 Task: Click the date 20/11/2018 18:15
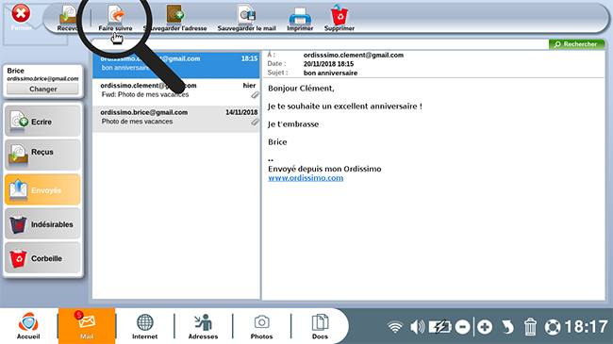pyautogui.click(x=328, y=64)
